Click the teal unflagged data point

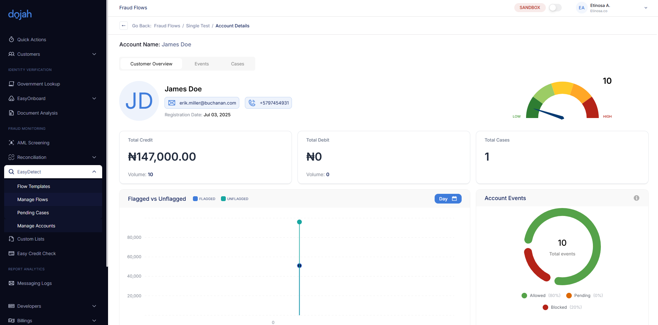(x=300, y=222)
